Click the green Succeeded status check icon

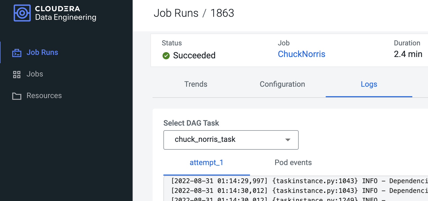tap(166, 56)
